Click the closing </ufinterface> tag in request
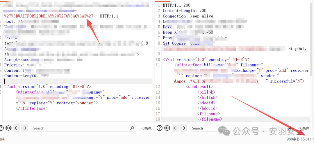314x144 pixels. pyautogui.click(x=32, y=108)
